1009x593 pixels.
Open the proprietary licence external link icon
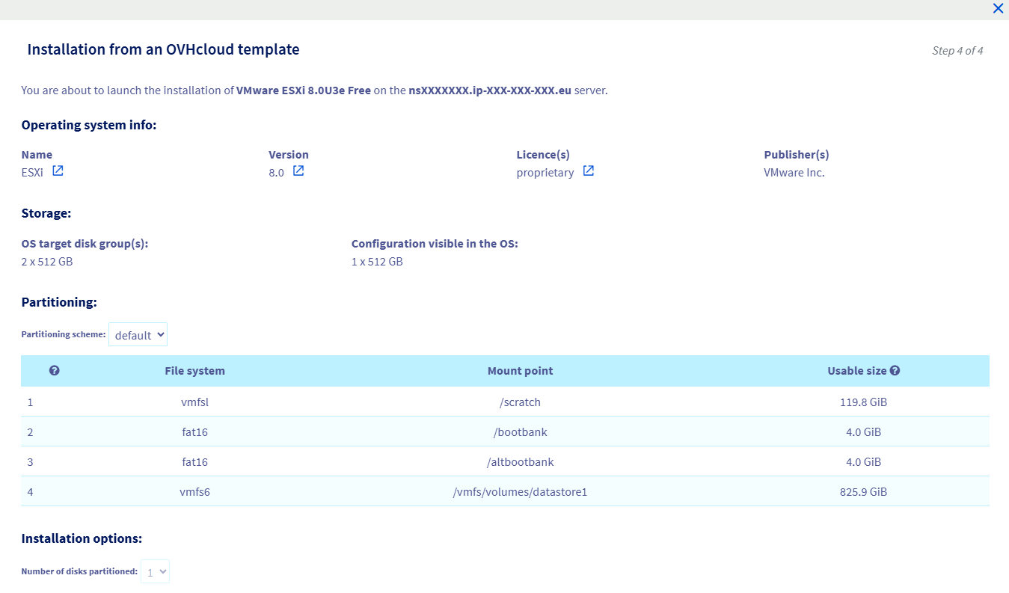pyautogui.click(x=589, y=171)
